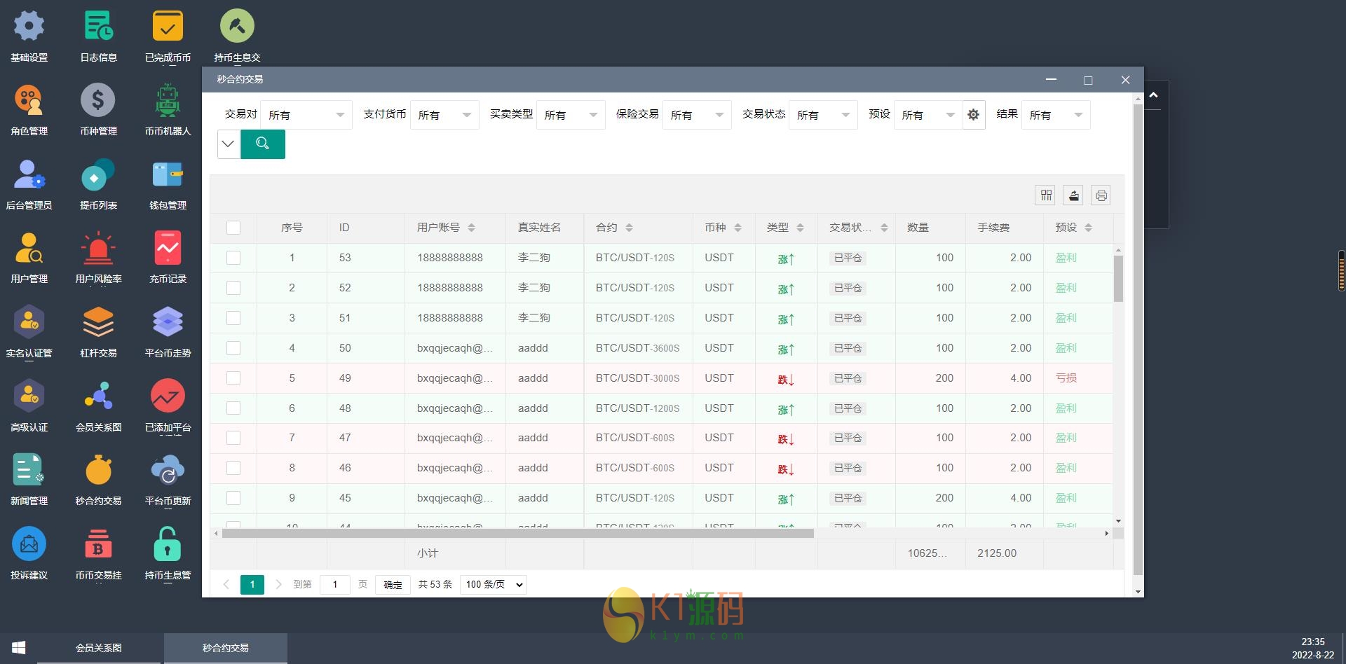This screenshot has height=664, width=1346.
Task: Expand the 交易对 dropdown
Action: point(306,115)
